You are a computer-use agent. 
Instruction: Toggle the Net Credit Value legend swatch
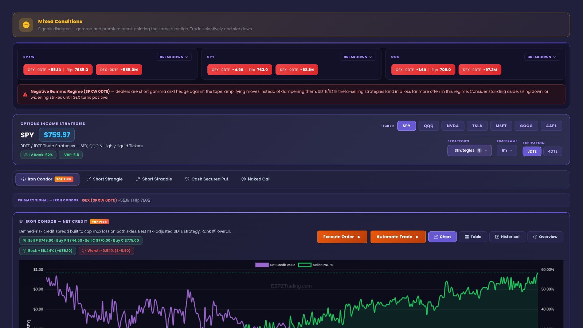pyautogui.click(x=262, y=265)
